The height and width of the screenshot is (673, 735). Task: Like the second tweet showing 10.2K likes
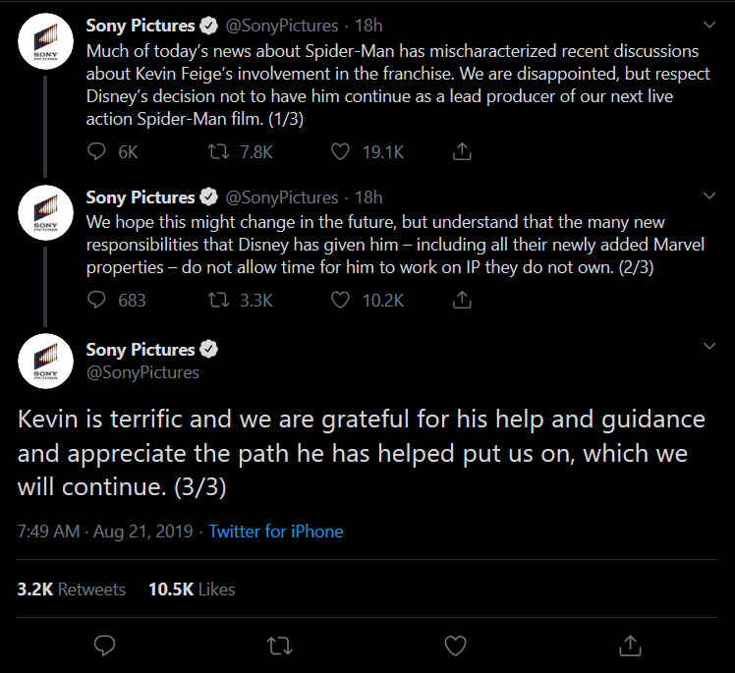pyautogui.click(x=340, y=300)
